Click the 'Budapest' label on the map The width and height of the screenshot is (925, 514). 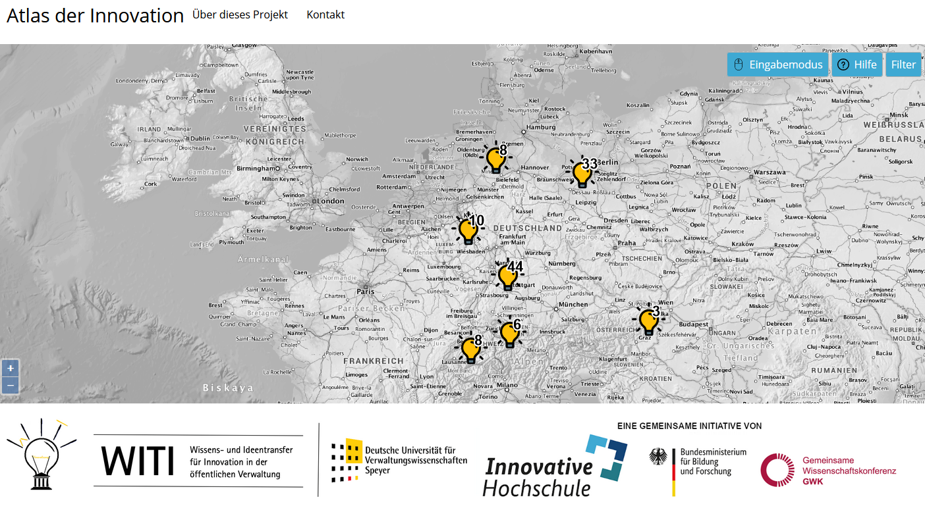[693, 324]
